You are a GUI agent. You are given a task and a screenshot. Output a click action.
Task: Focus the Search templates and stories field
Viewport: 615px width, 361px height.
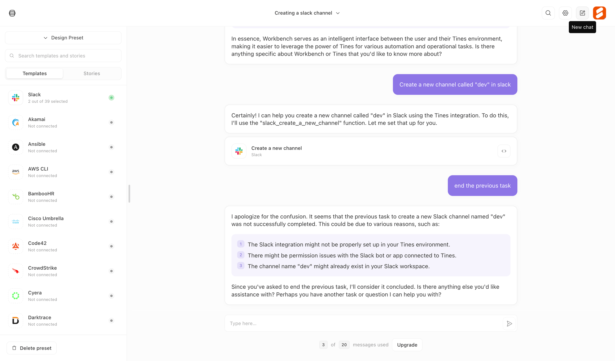click(x=63, y=56)
